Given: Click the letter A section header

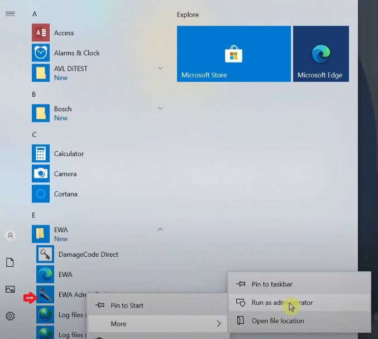Looking at the screenshot, I should [35, 14].
